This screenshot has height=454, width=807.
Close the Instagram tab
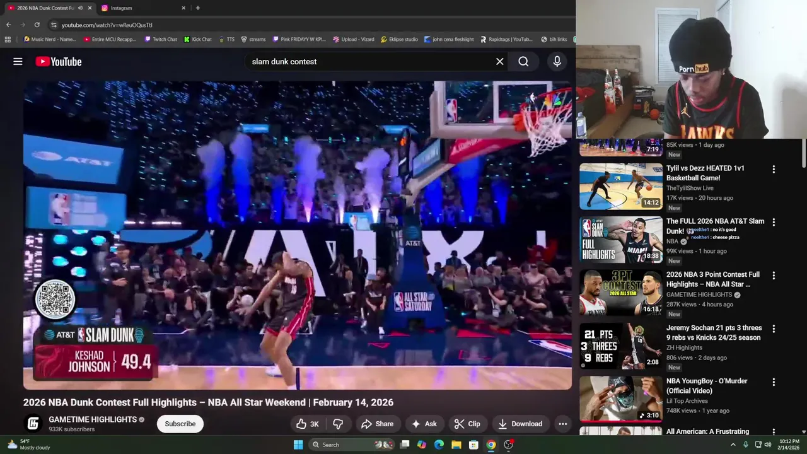click(183, 8)
